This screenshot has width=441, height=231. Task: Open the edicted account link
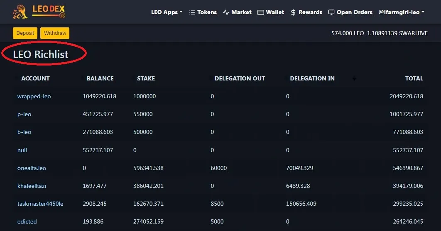[x=27, y=221]
